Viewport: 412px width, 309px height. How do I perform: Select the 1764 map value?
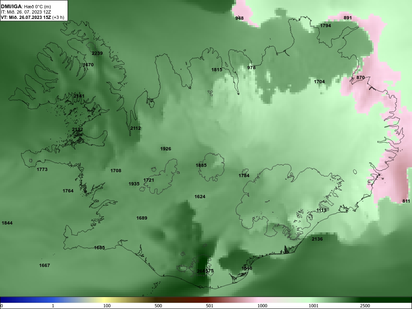(68, 191)
